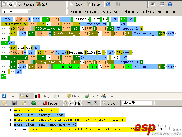The height and width of the screenshot is (137, 182).
Task: Toggle ^$ match at line breaks
Action: 139,12
